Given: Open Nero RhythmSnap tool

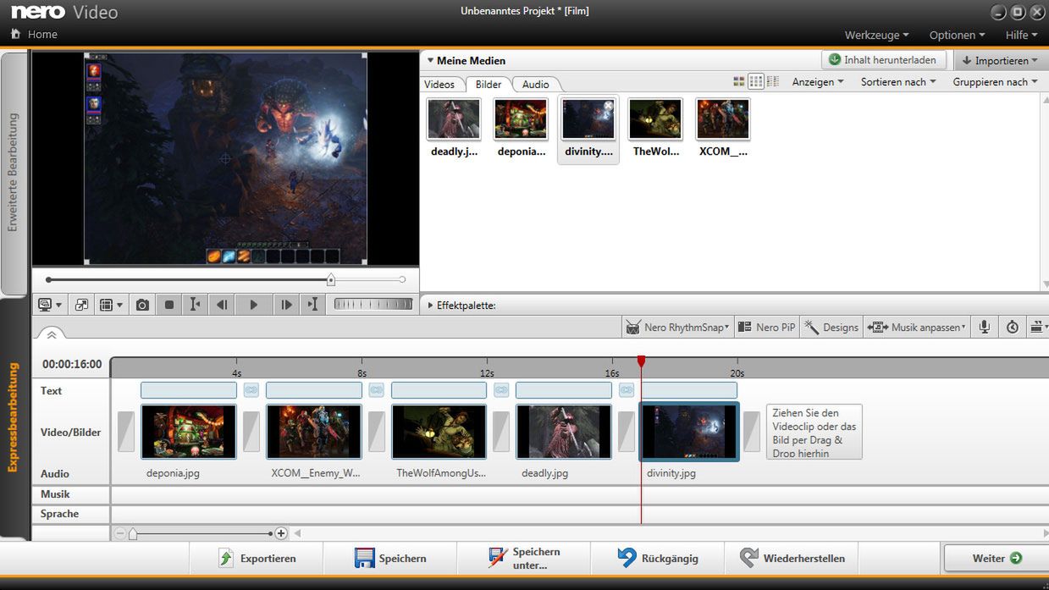Looking at the screenshot, I should tap(677, 327).
